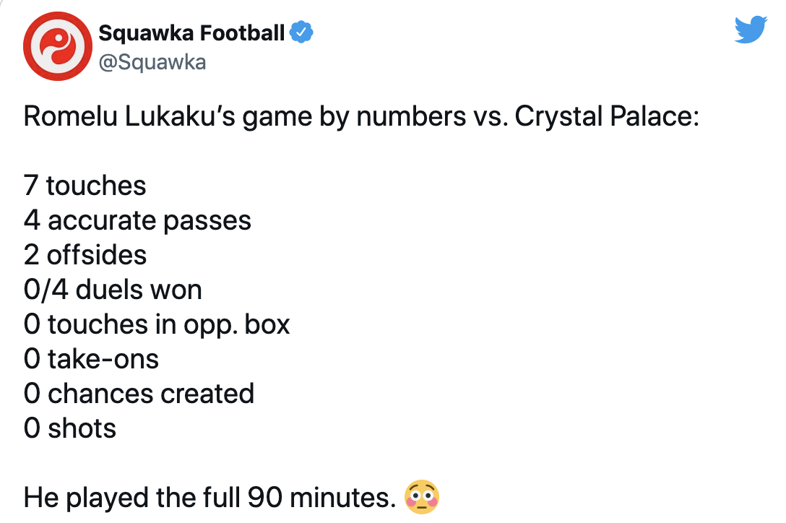Image resolution: width=786 pixels, height=523 pixels.
Task: Click the "7 touches" stat line
Action: click(85, 186)
